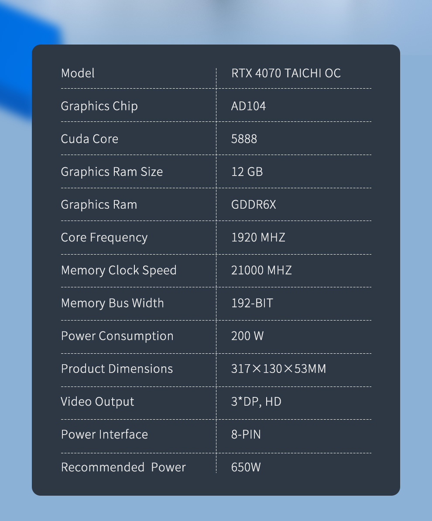The image size is (432, 521).
Task: Select the 192-BIT value
Action: 252,303
